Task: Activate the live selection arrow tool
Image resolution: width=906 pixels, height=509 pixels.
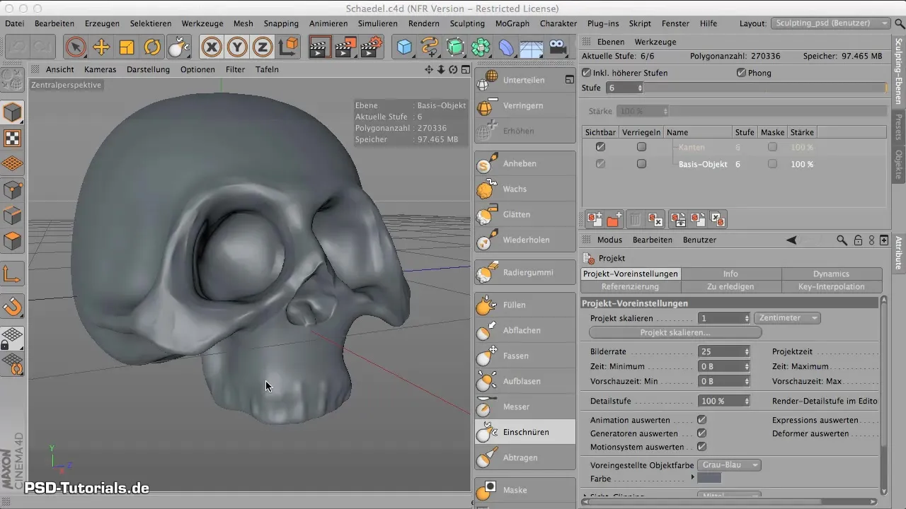Action: coord(76,47)
